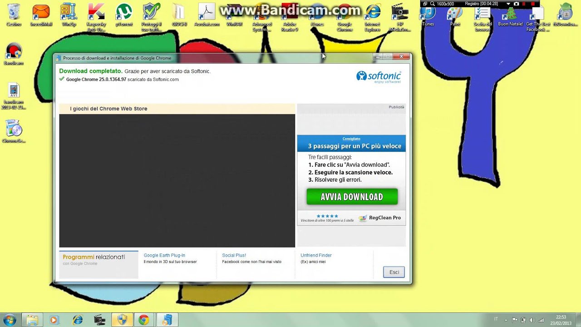Click the Pubblicità label
The height and width of the screenshot is (327, 581).
(x=396, y=107)
